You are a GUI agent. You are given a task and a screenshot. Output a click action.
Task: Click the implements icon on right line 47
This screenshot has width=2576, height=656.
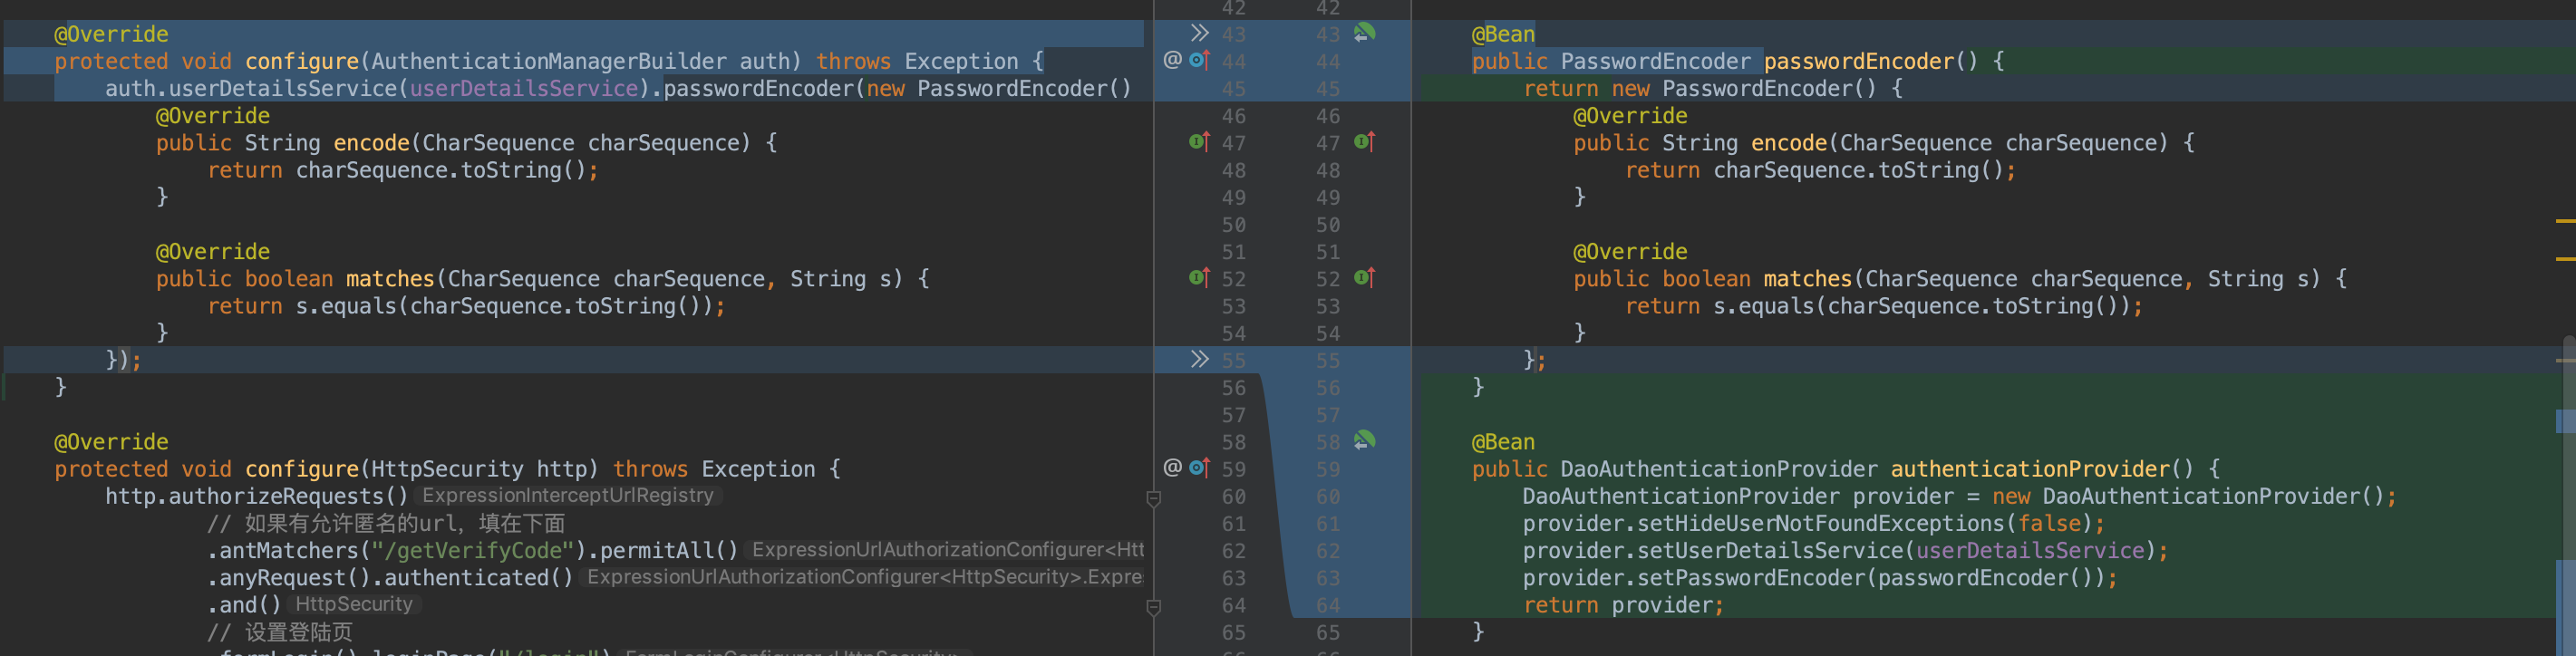tap(1364, 142)
